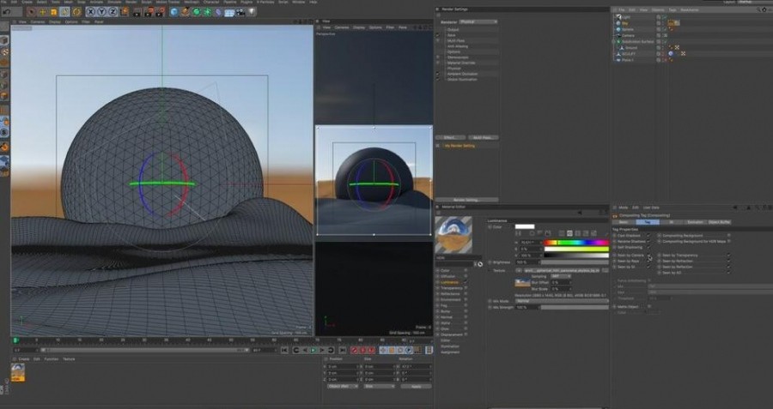Viewport: 773px width, 409px height.
Task: Toggle Seen by Transparency checkbox
Action: (728, 256)
